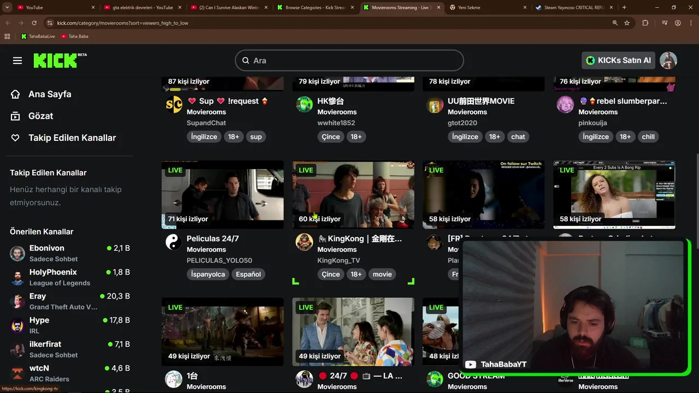This screenshot has width=699, height=393.
Task: Click gtot2020 channel avatar
Action: click(x=435, y=104)
